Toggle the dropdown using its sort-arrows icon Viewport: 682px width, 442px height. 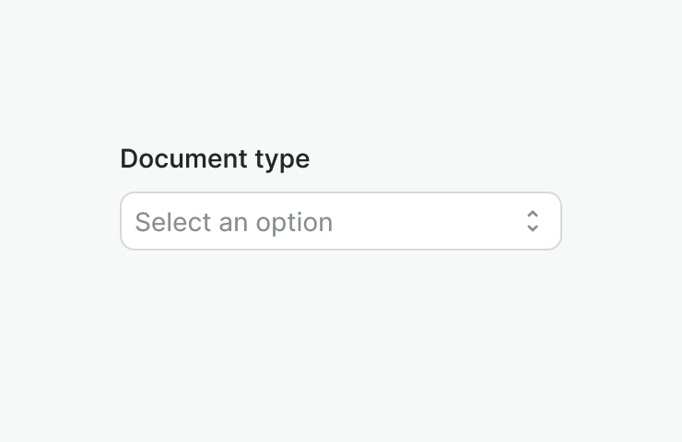pos(532,221)
